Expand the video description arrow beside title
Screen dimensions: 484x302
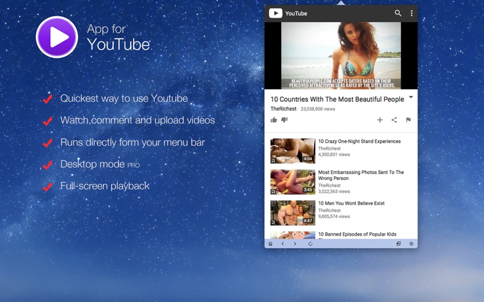click(411, 97)
